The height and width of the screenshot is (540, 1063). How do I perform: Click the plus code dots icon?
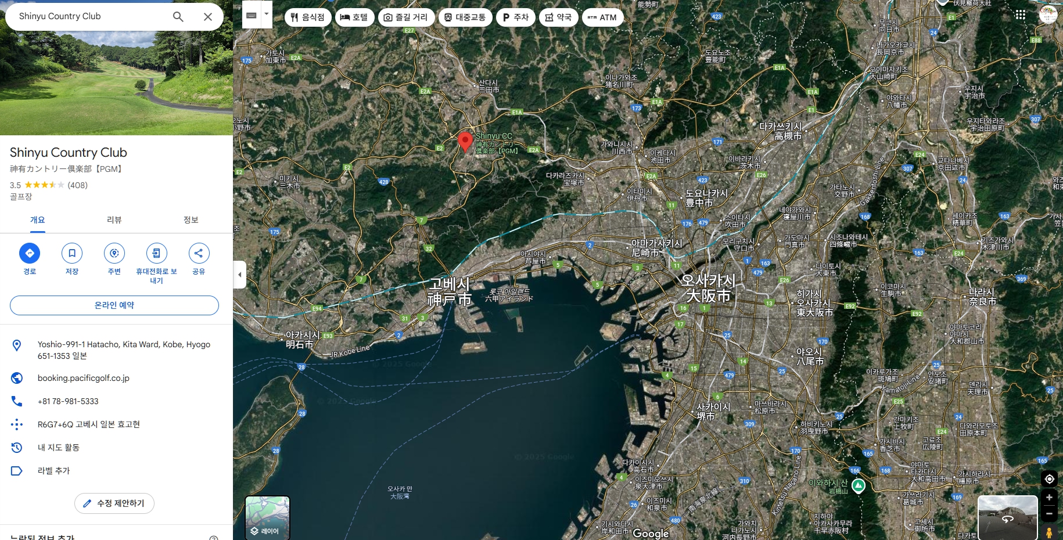17,424
